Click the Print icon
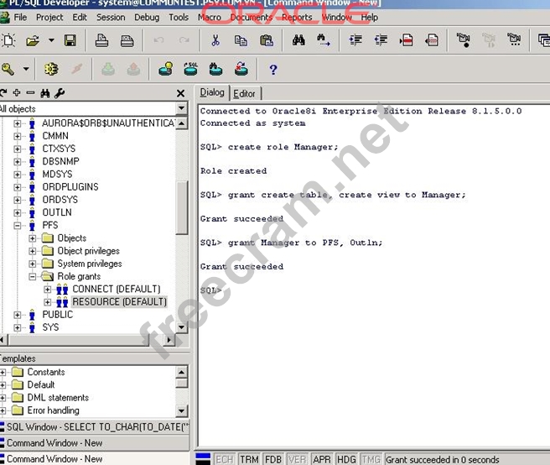This screenshot has height=465, width=550. [x=101, y=40]
